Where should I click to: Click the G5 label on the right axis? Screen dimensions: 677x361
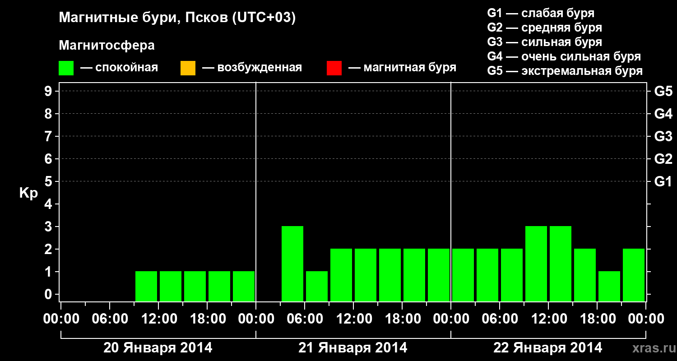coord(663,91)
